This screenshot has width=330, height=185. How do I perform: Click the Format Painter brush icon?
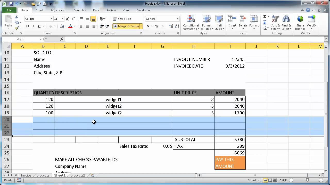click(17, 28)
